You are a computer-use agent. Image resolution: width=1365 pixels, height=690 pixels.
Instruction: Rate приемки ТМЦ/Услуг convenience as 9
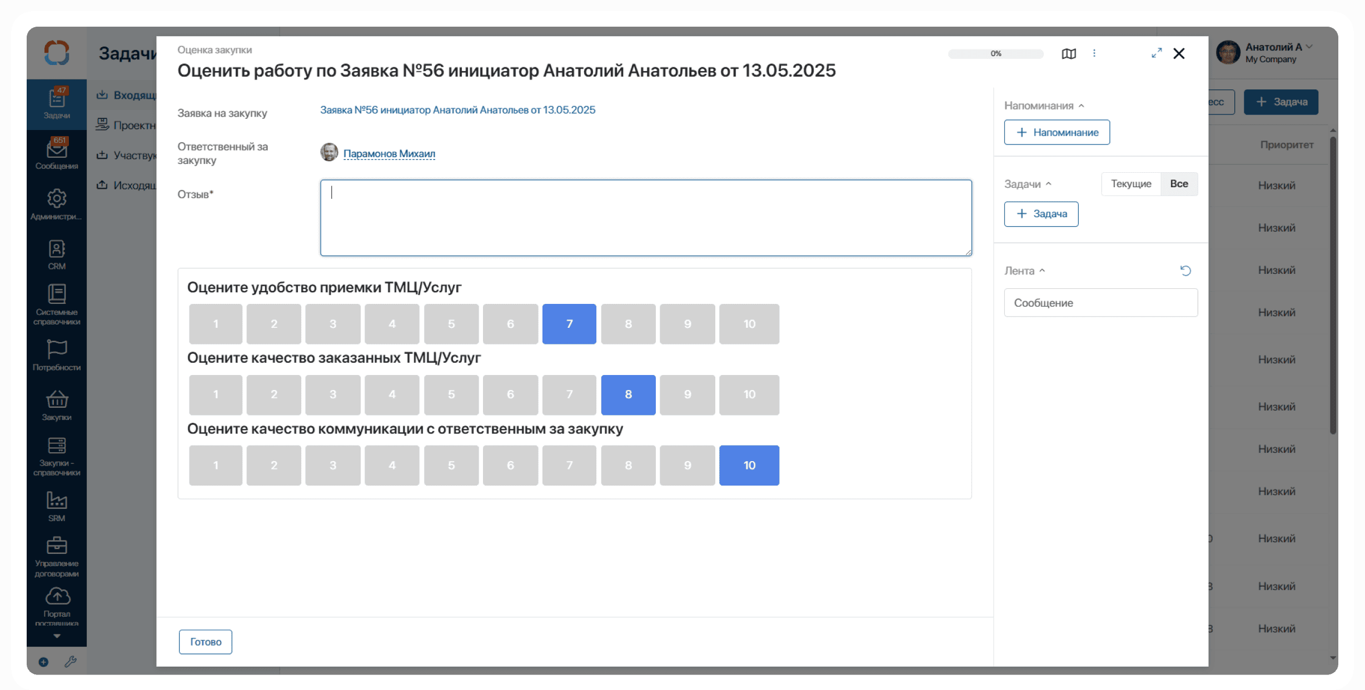[x=687, y=324]
